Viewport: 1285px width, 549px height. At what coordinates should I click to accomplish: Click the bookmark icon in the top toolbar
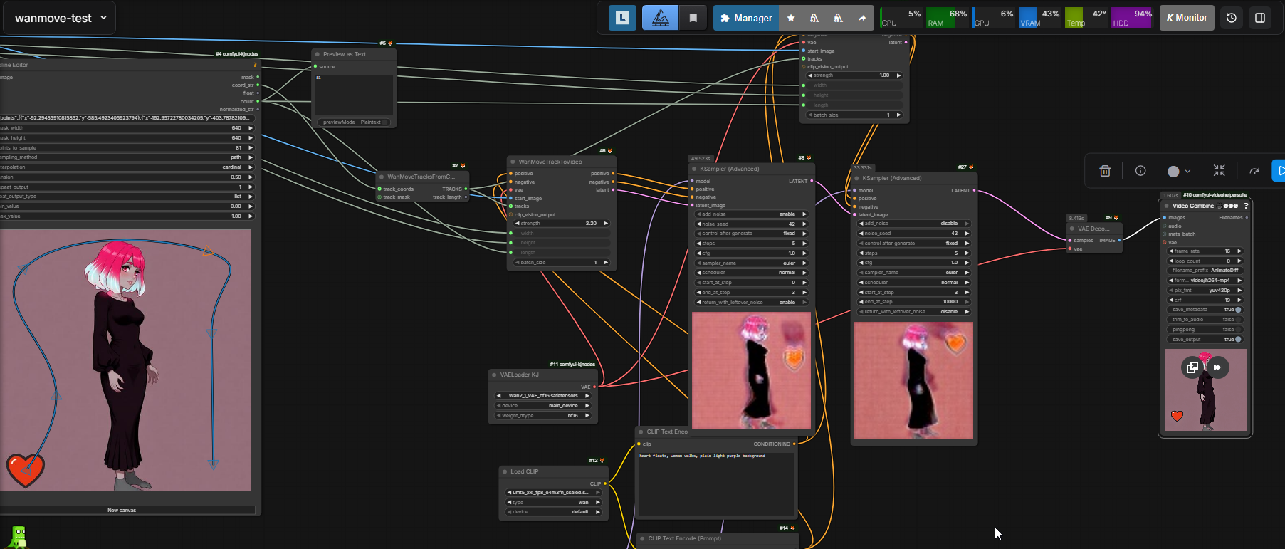click(693, 18)
